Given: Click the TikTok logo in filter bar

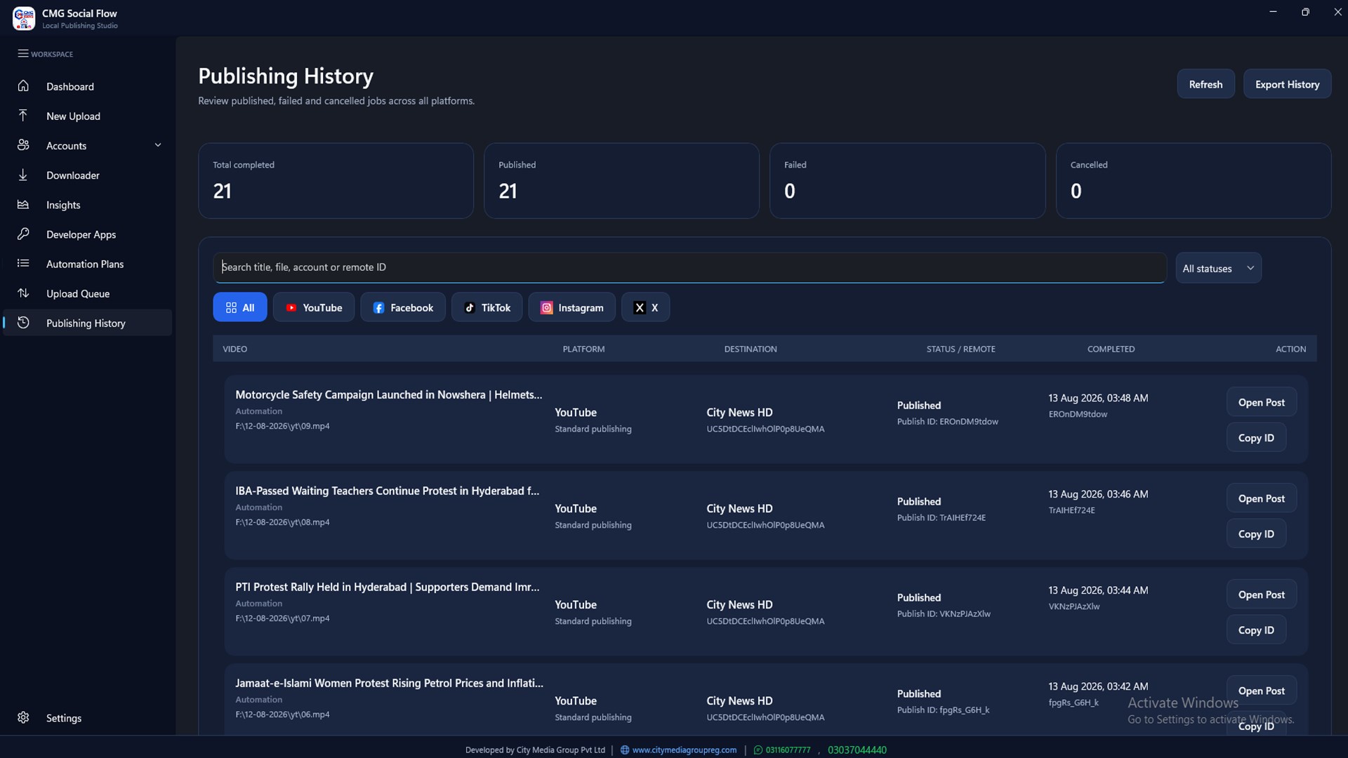Looking at the screenshot, I should [470, 307].
